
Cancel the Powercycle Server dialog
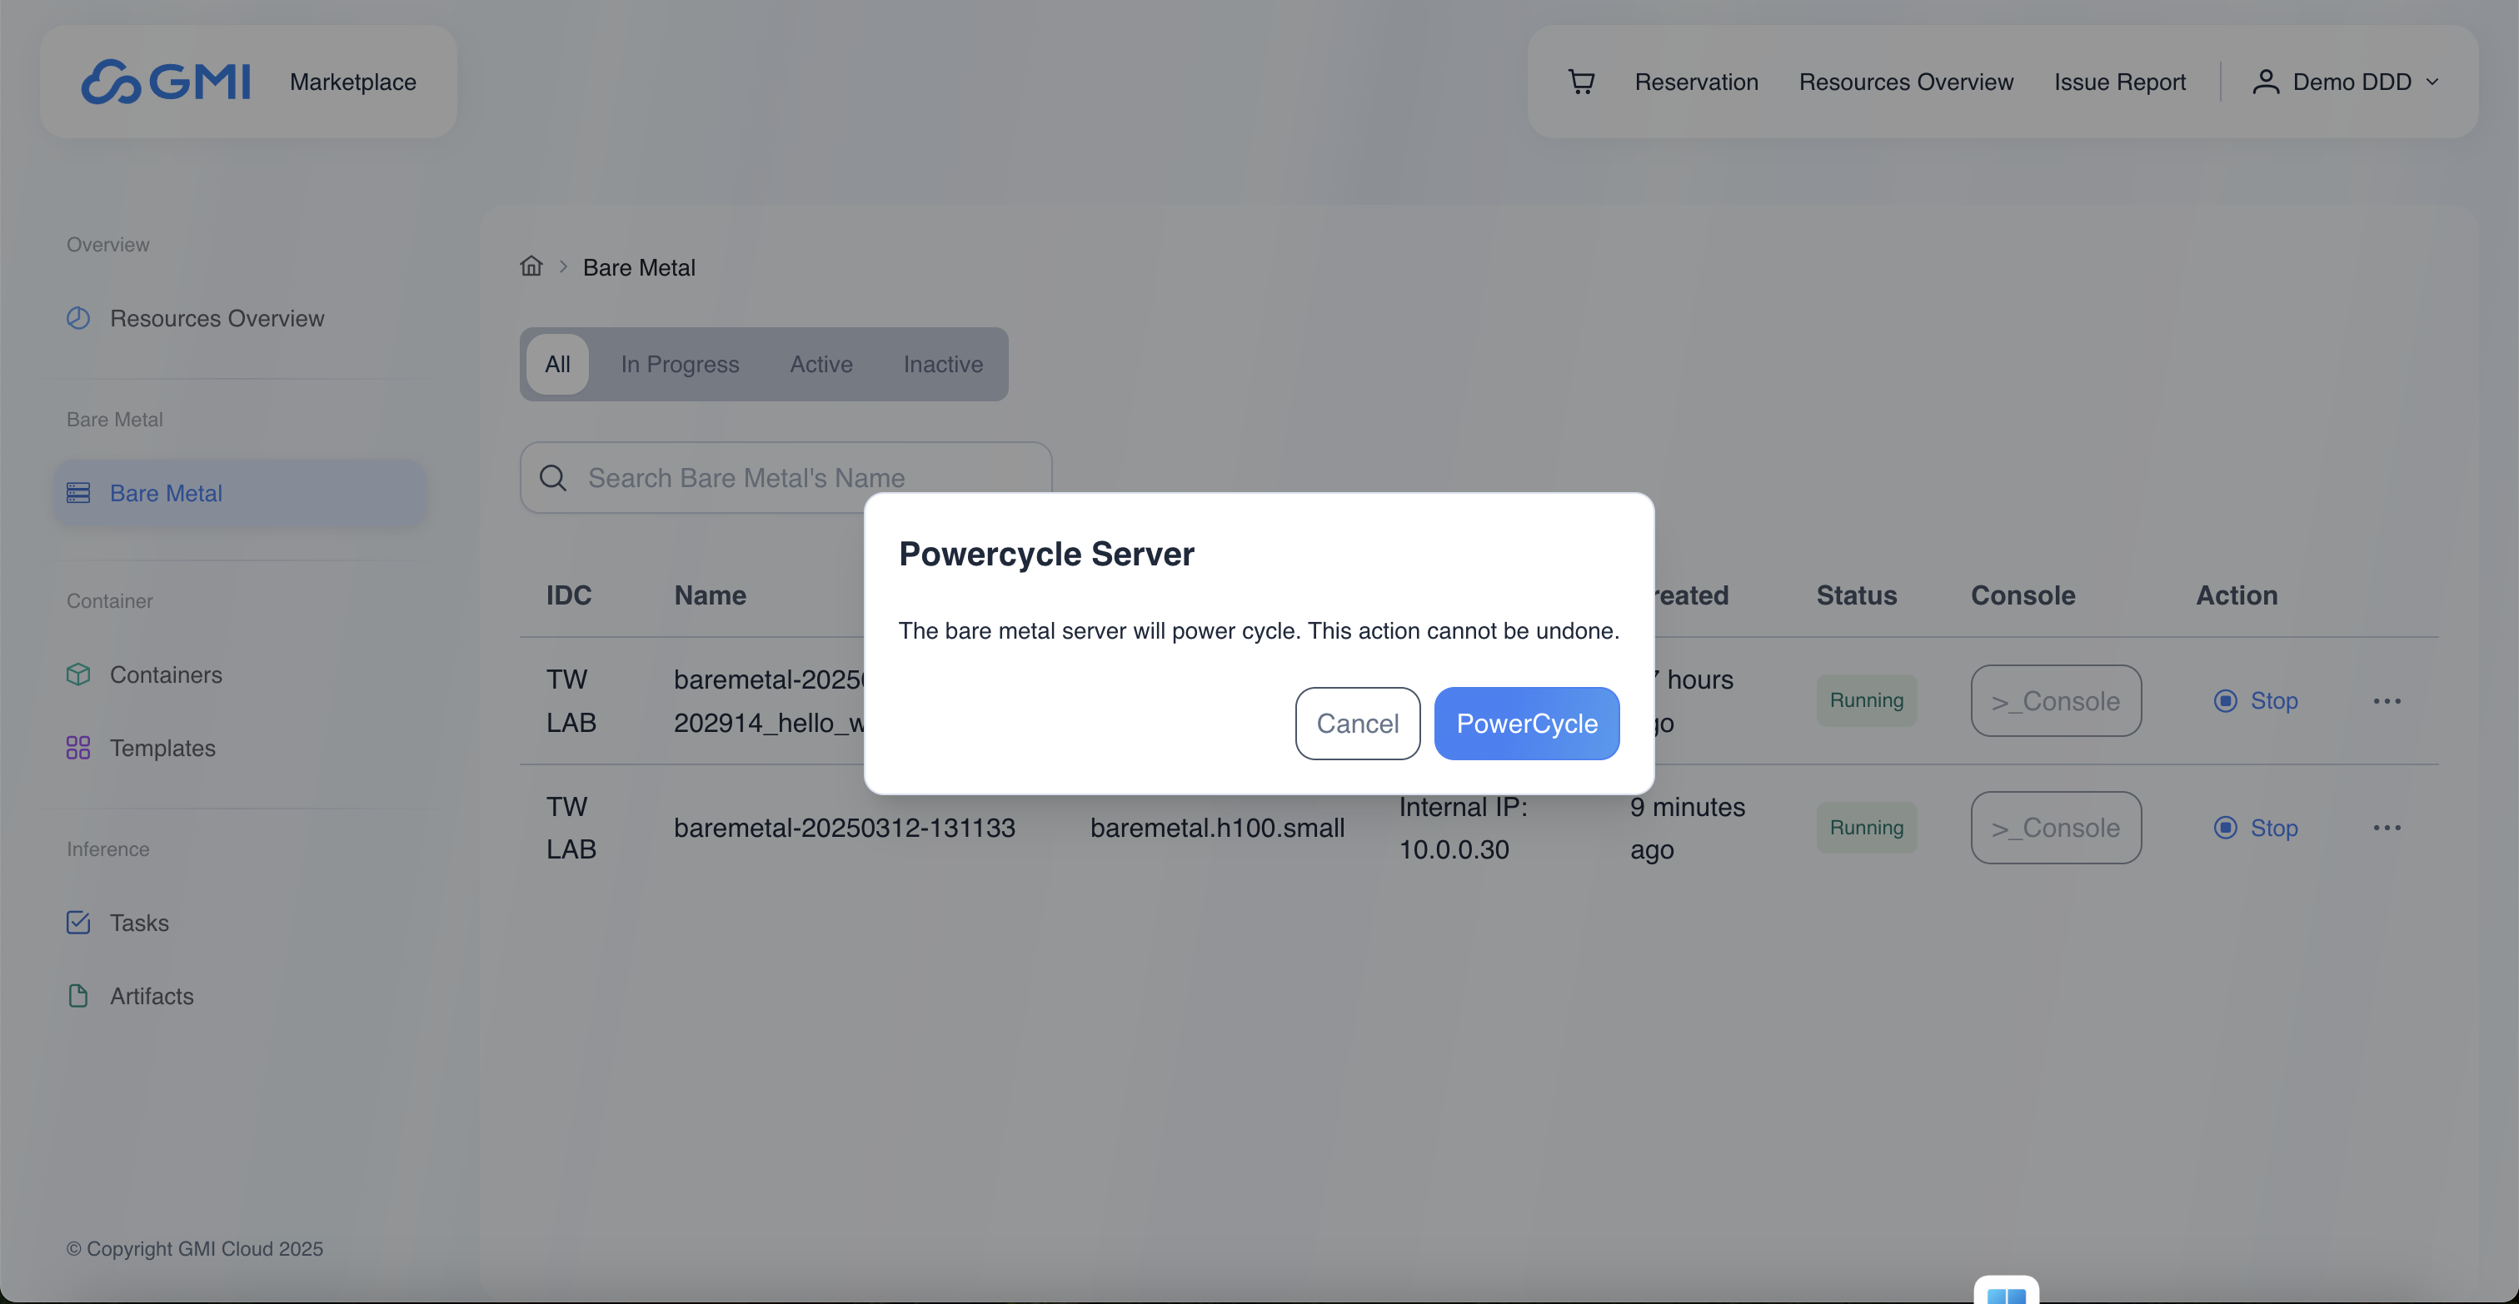coord(1357,724)
